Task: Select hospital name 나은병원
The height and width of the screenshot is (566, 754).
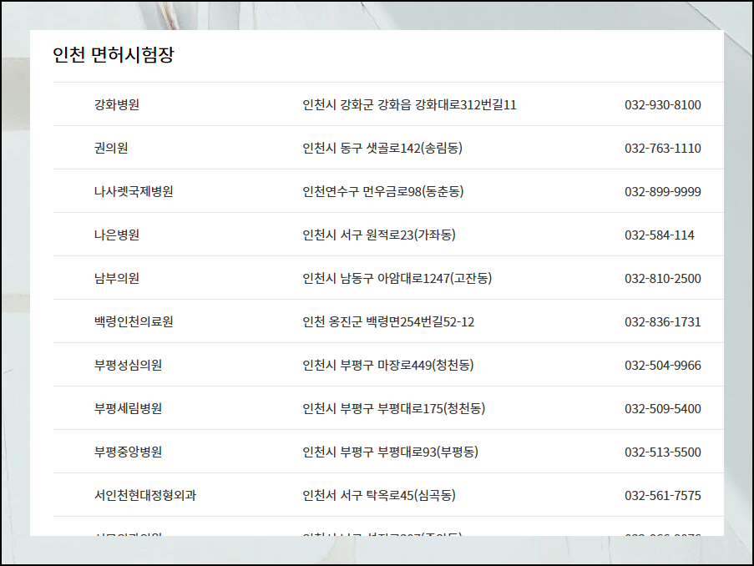Action: 117,235
